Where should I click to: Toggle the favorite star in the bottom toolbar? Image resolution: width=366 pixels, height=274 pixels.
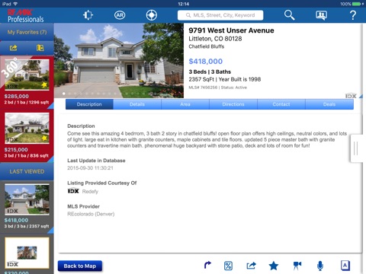tap(274, 266)
